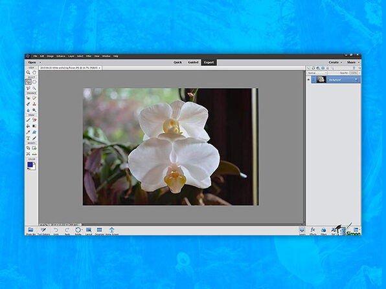Screen dimensions: 386x289
Task: Create a fill or adjustment layer
Action: 318,68
